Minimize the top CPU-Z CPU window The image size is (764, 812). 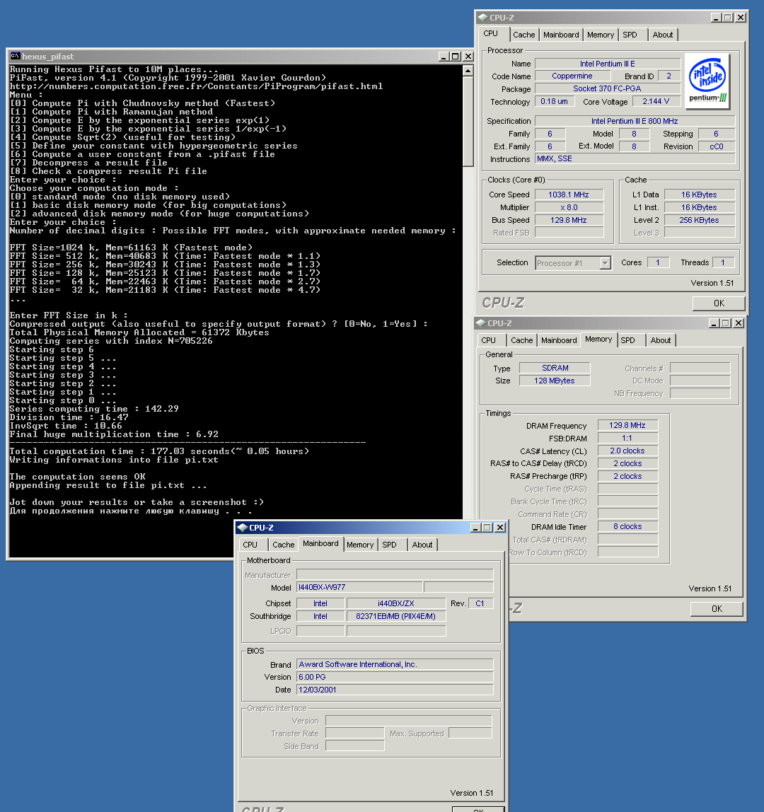point(716,18)
